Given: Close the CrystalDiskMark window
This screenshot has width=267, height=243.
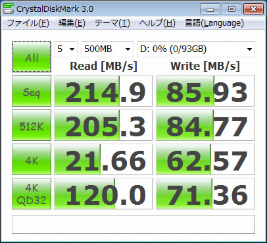Looking at the screenshot, I should click(x=253, y=9).
